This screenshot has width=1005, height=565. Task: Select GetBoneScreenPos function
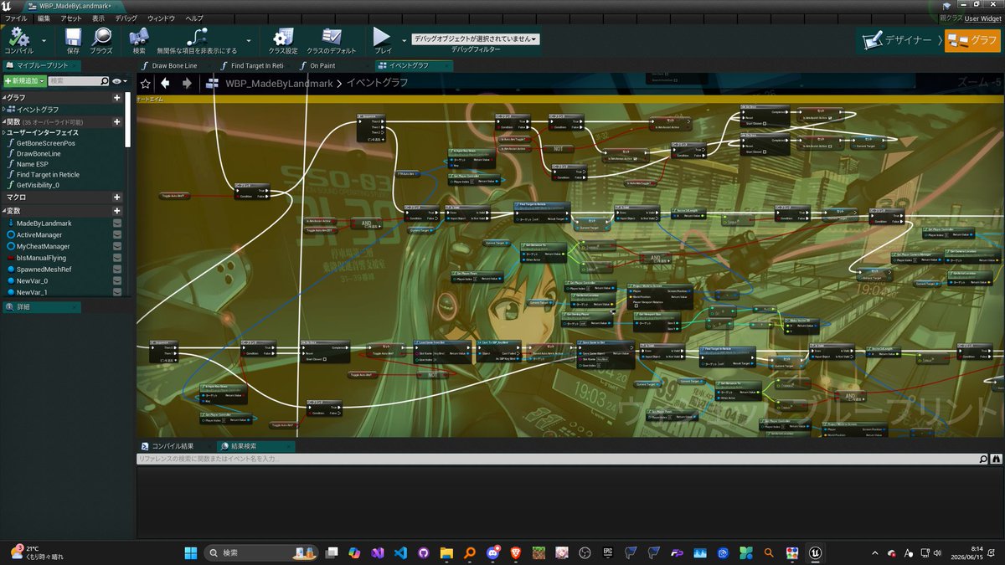[x=45, y=143]
